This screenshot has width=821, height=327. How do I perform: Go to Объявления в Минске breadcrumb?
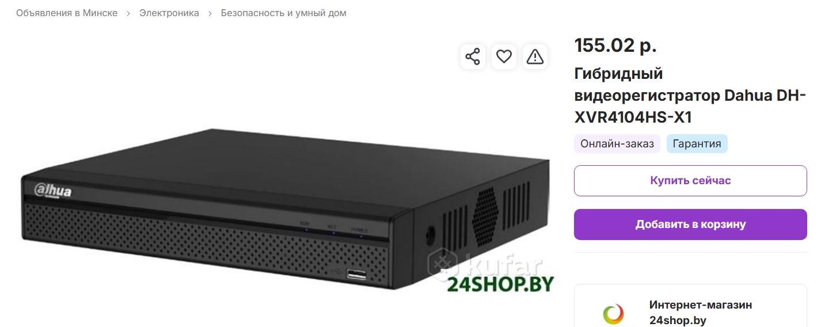point(67,13)
